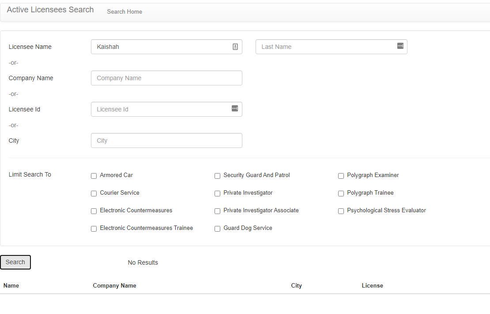Click the password manager icon in Last Name field
This screenshot has width=490, height=314.
point(400,46)
